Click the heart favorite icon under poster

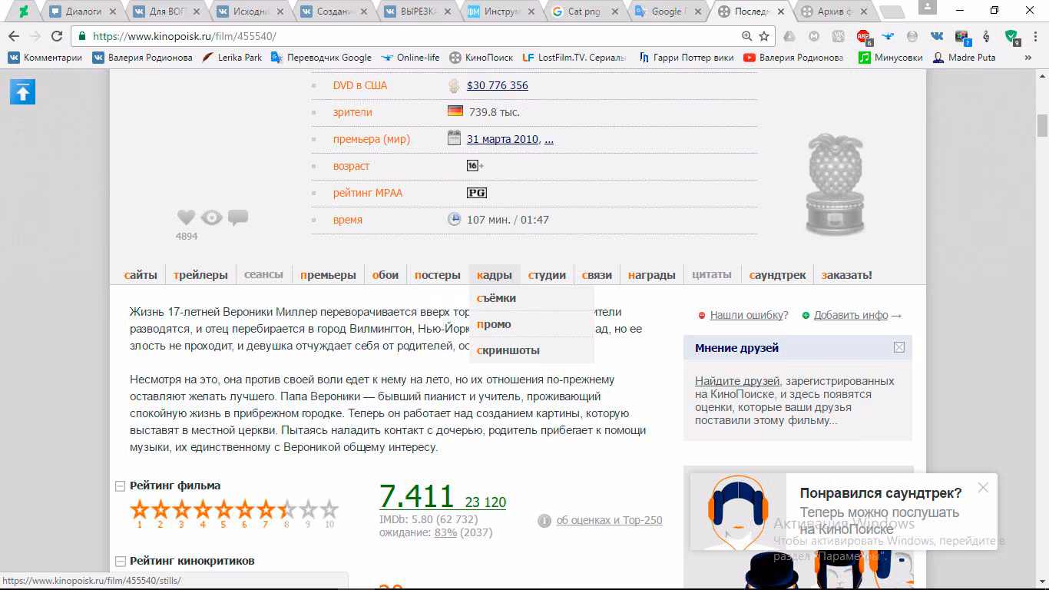(x=187, y=217)
